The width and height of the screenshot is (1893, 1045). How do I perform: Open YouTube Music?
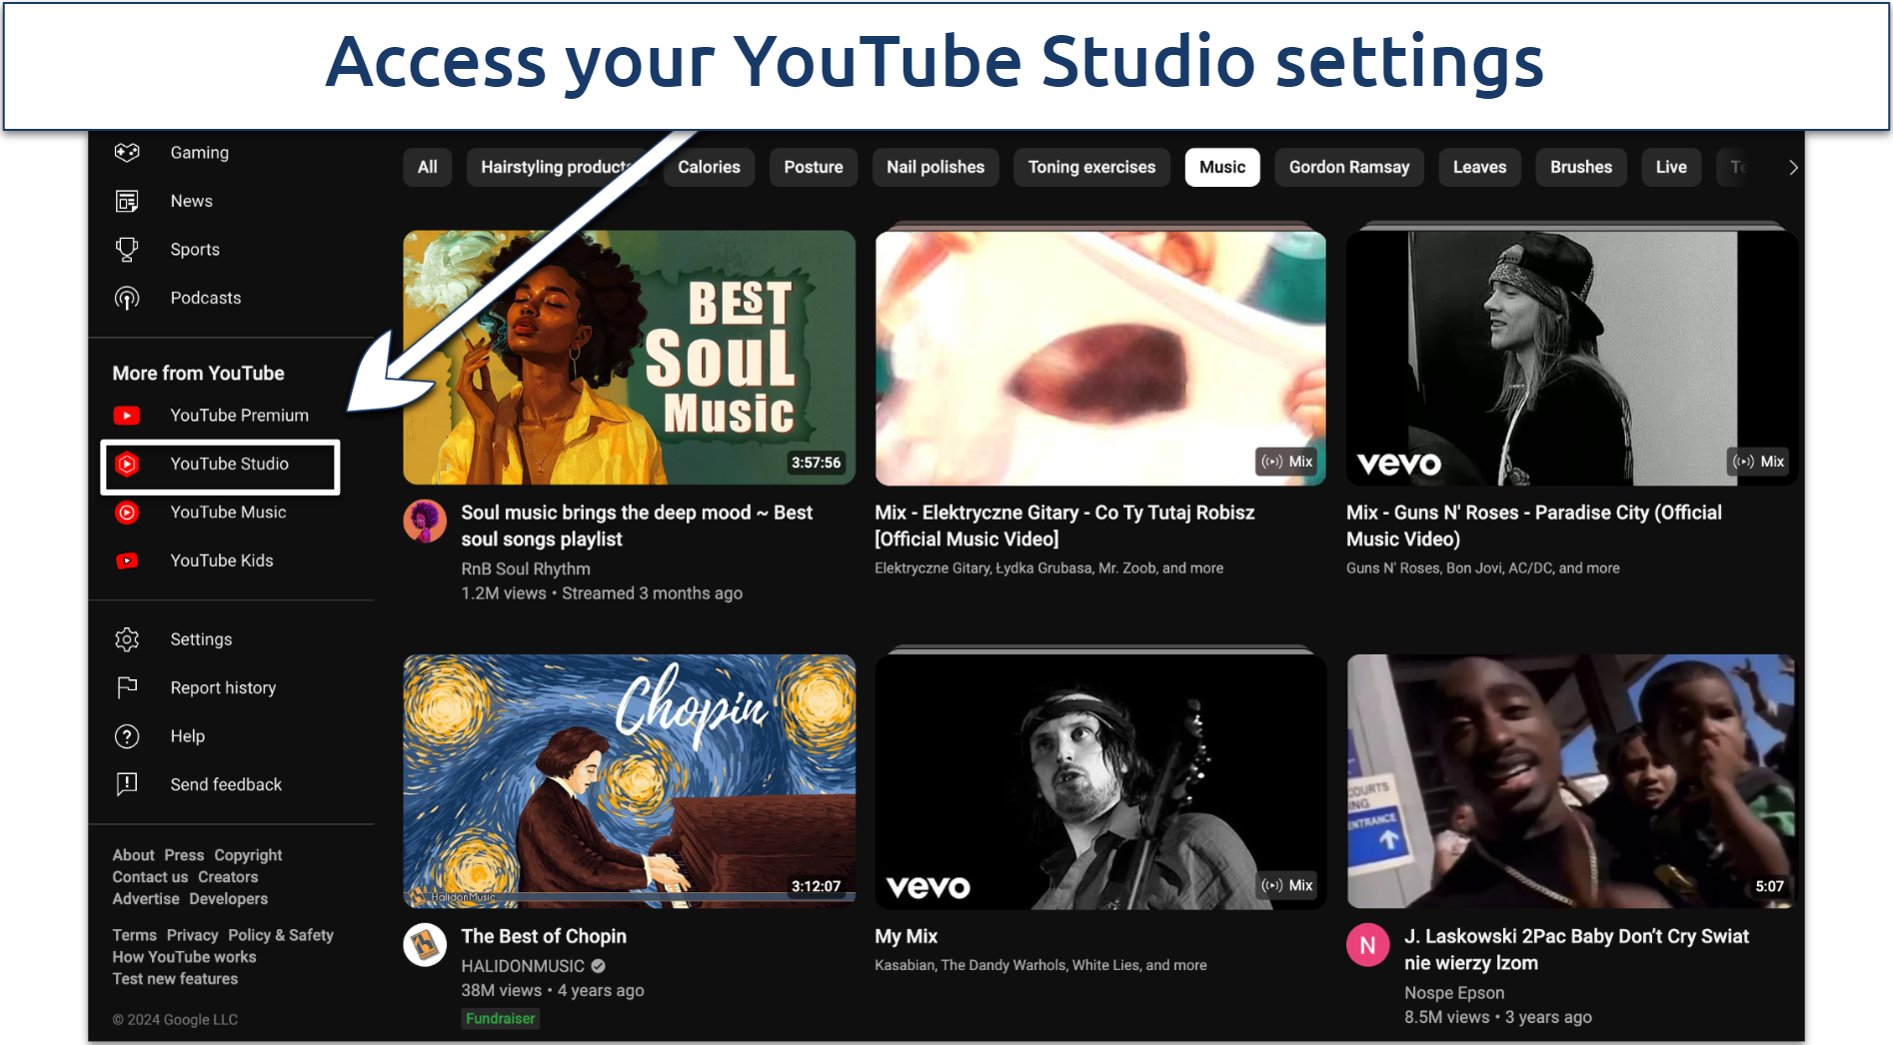click(228, 512)
